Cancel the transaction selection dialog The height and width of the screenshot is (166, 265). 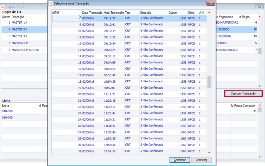point(201,160)
